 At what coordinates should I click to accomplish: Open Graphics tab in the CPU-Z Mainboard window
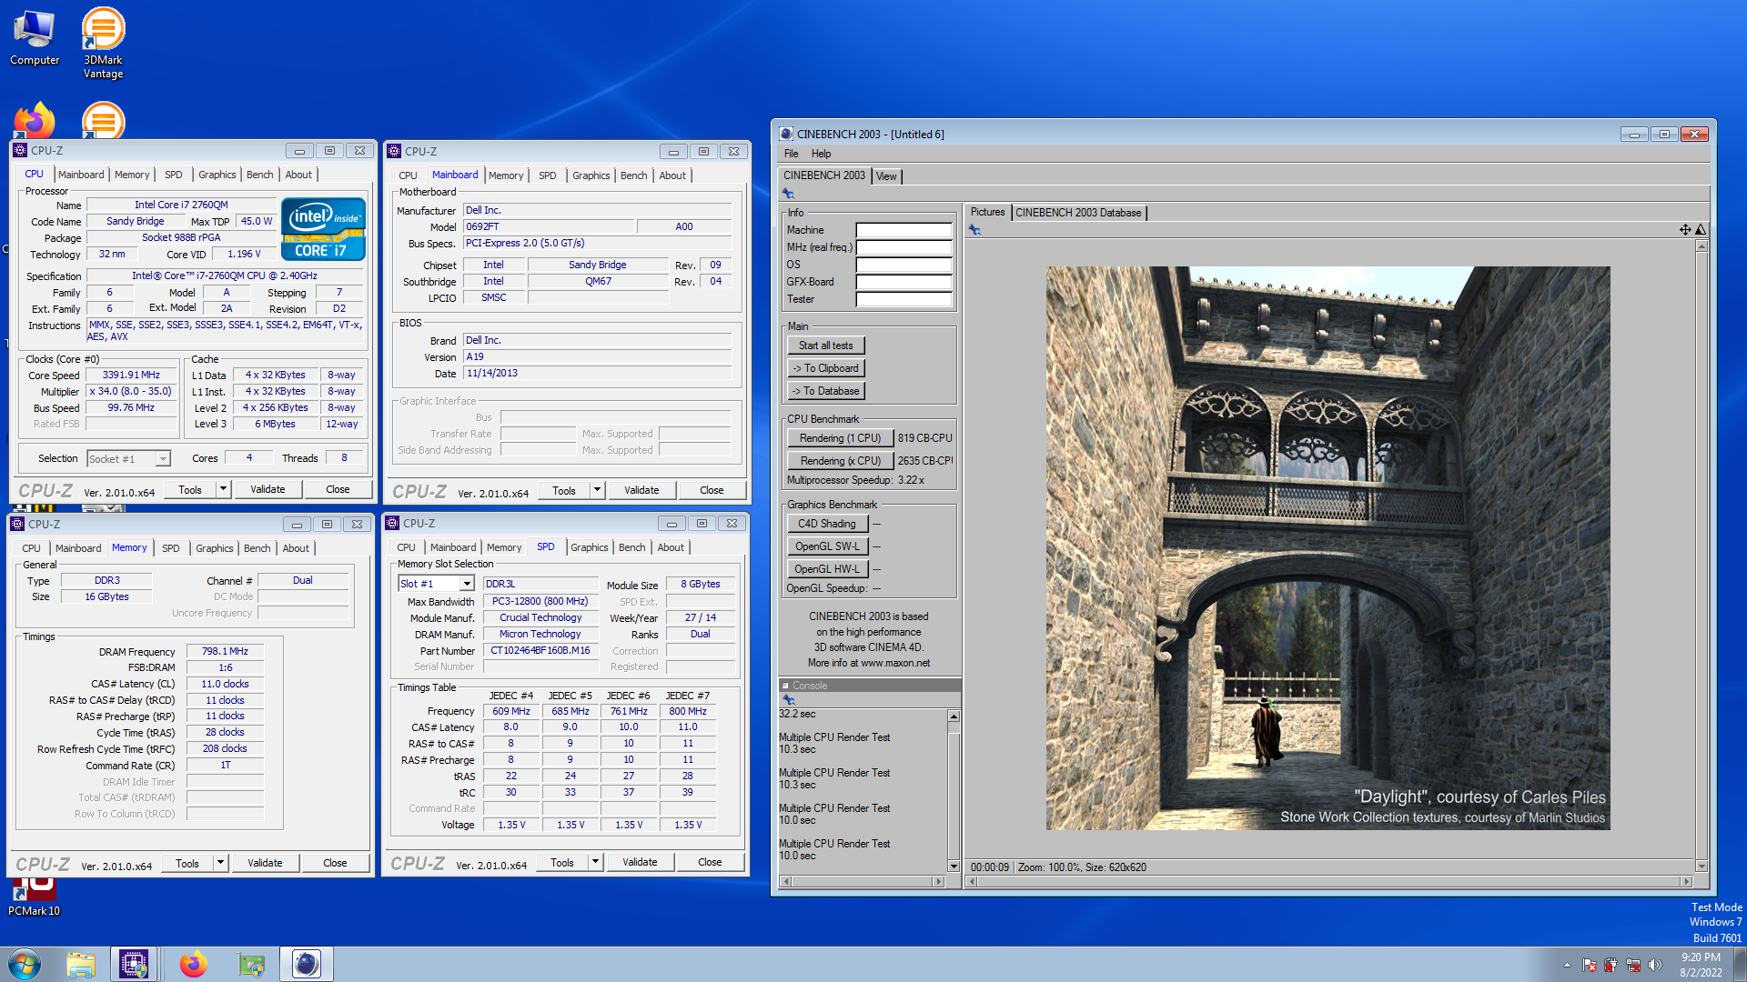point(591,175)
